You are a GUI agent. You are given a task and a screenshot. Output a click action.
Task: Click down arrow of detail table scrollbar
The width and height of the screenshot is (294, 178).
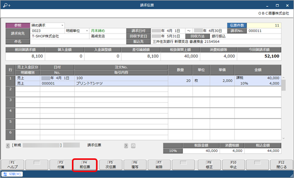284,138
